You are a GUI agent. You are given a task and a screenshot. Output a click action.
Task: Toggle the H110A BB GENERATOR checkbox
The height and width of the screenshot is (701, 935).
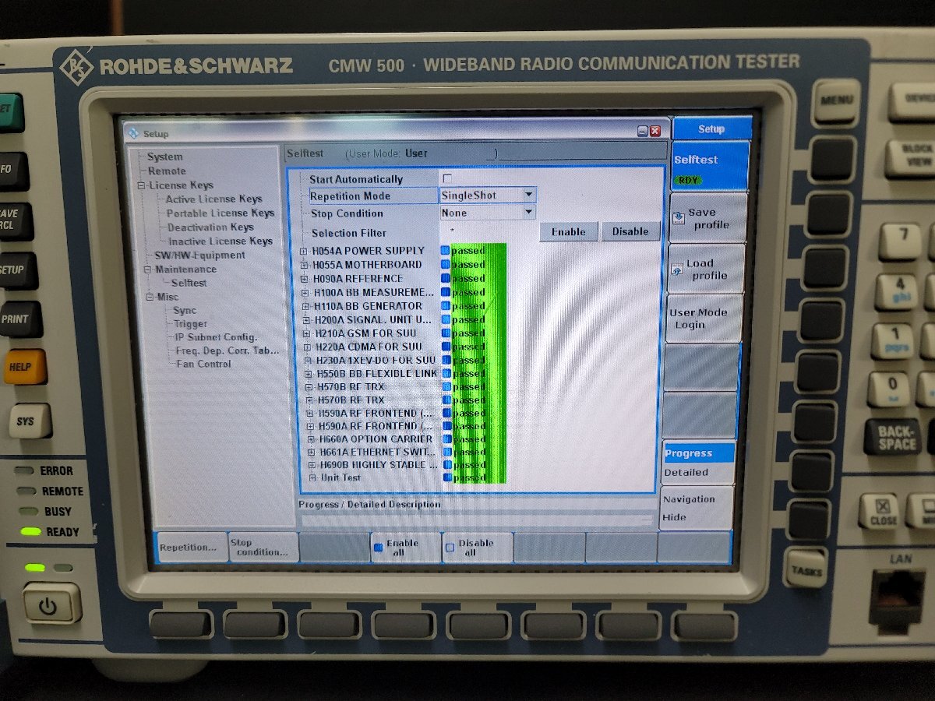tap(446, 306)
